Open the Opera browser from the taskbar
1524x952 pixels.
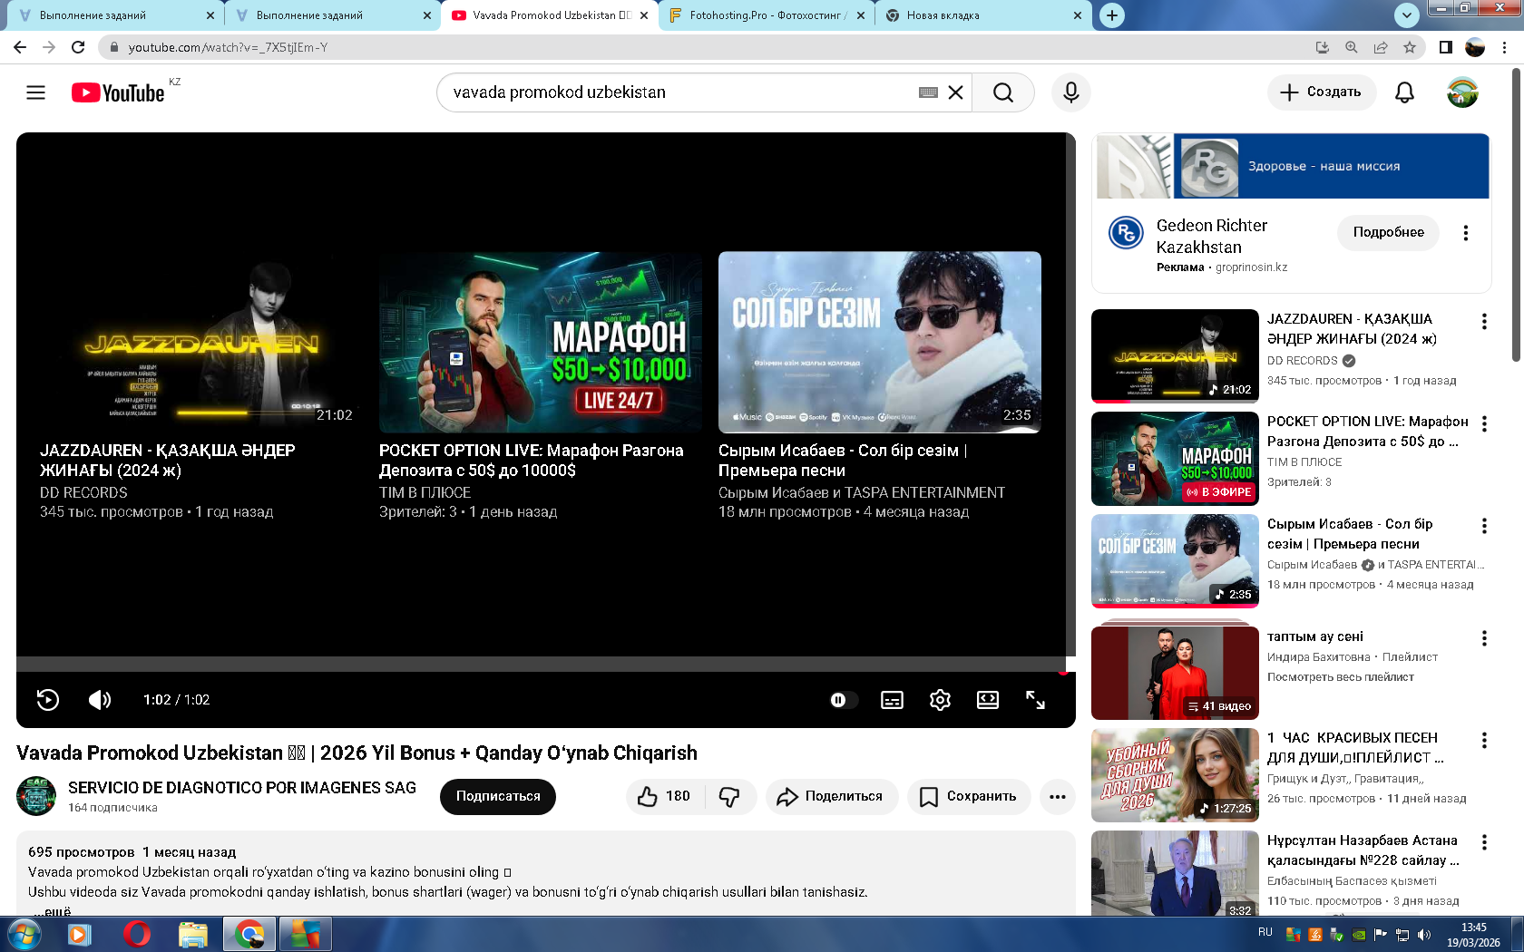pyautogui.click(x=136, y=934)
